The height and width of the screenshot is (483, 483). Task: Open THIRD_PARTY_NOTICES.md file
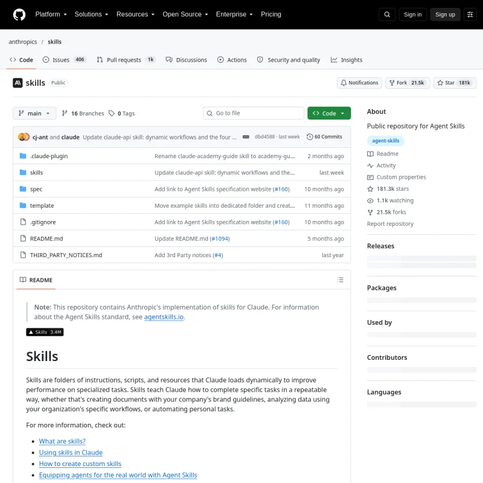point(66,255)
